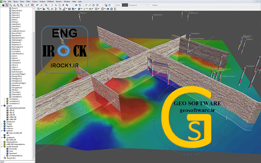Select the basement model item
261x163 pixels.
pyautogui.click(x=13, y=153)
